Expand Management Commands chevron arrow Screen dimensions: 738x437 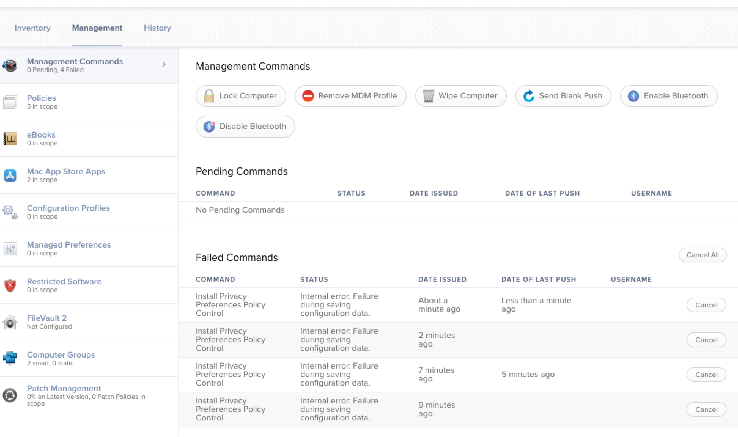tap(164, 64)
